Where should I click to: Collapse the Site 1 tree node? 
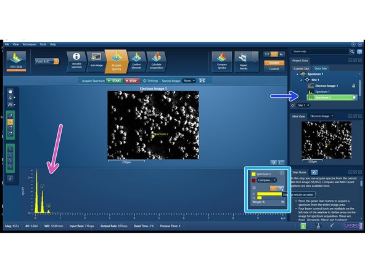(301, 80)
